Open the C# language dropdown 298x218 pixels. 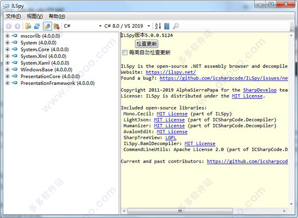[82, 26]
